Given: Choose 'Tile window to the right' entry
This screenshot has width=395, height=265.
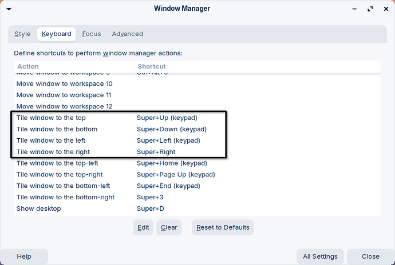Looking at the screenshot, I should [x=53, y=152].
